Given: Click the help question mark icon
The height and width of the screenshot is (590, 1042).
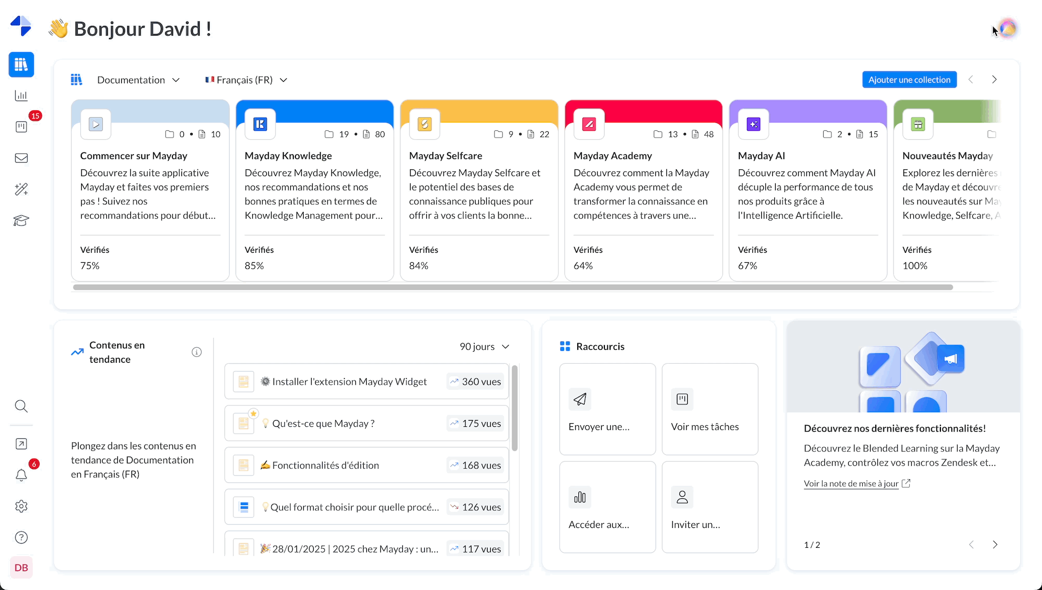Looking at the screenshot, I should 21,537.
